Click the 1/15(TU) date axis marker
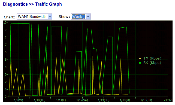This screenshot has width=175, height=105. pyautogui.click(x=146, y=100)
